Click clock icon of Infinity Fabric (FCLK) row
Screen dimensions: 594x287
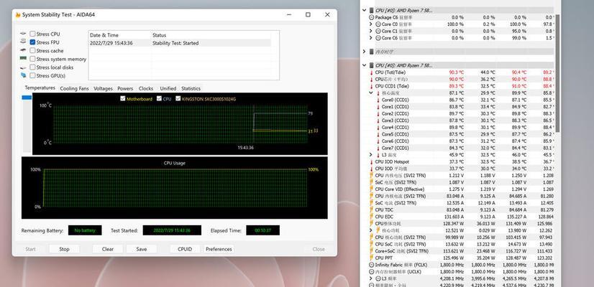point(371,265)
